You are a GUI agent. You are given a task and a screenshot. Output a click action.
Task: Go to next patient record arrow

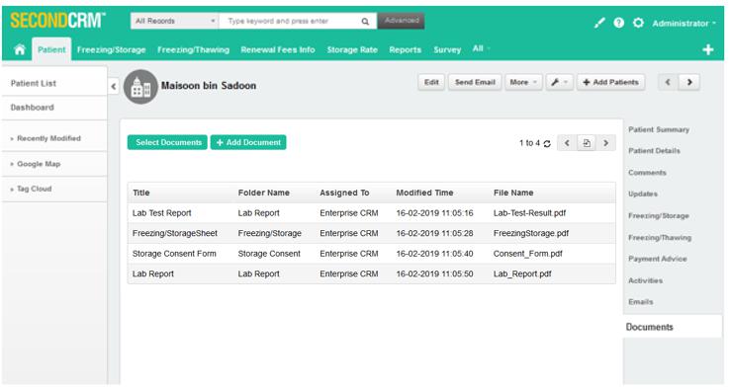tap(689, 82)
